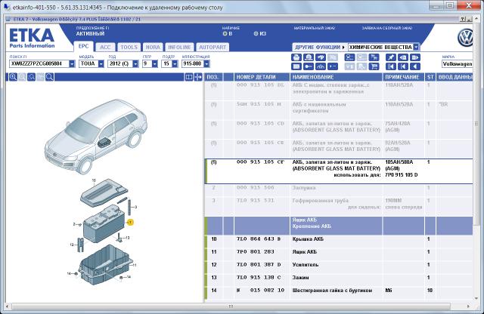This screenshot has width=484, height=314.
Task: Click the left-arrow camera icon
Action: point(403,57)
